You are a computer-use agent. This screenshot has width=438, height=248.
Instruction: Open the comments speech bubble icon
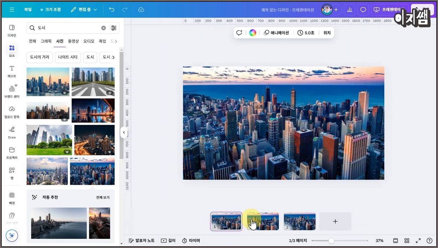[x=363, y=10]
